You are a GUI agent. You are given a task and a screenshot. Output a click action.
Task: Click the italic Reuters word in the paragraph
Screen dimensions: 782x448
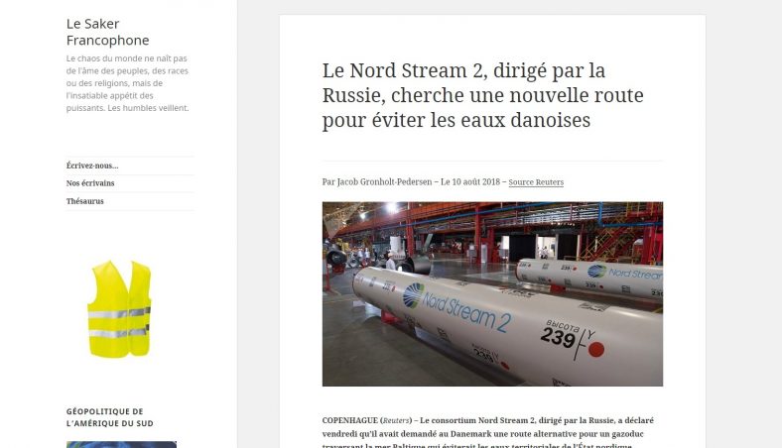pyautogui.click(x=396, y=420)
